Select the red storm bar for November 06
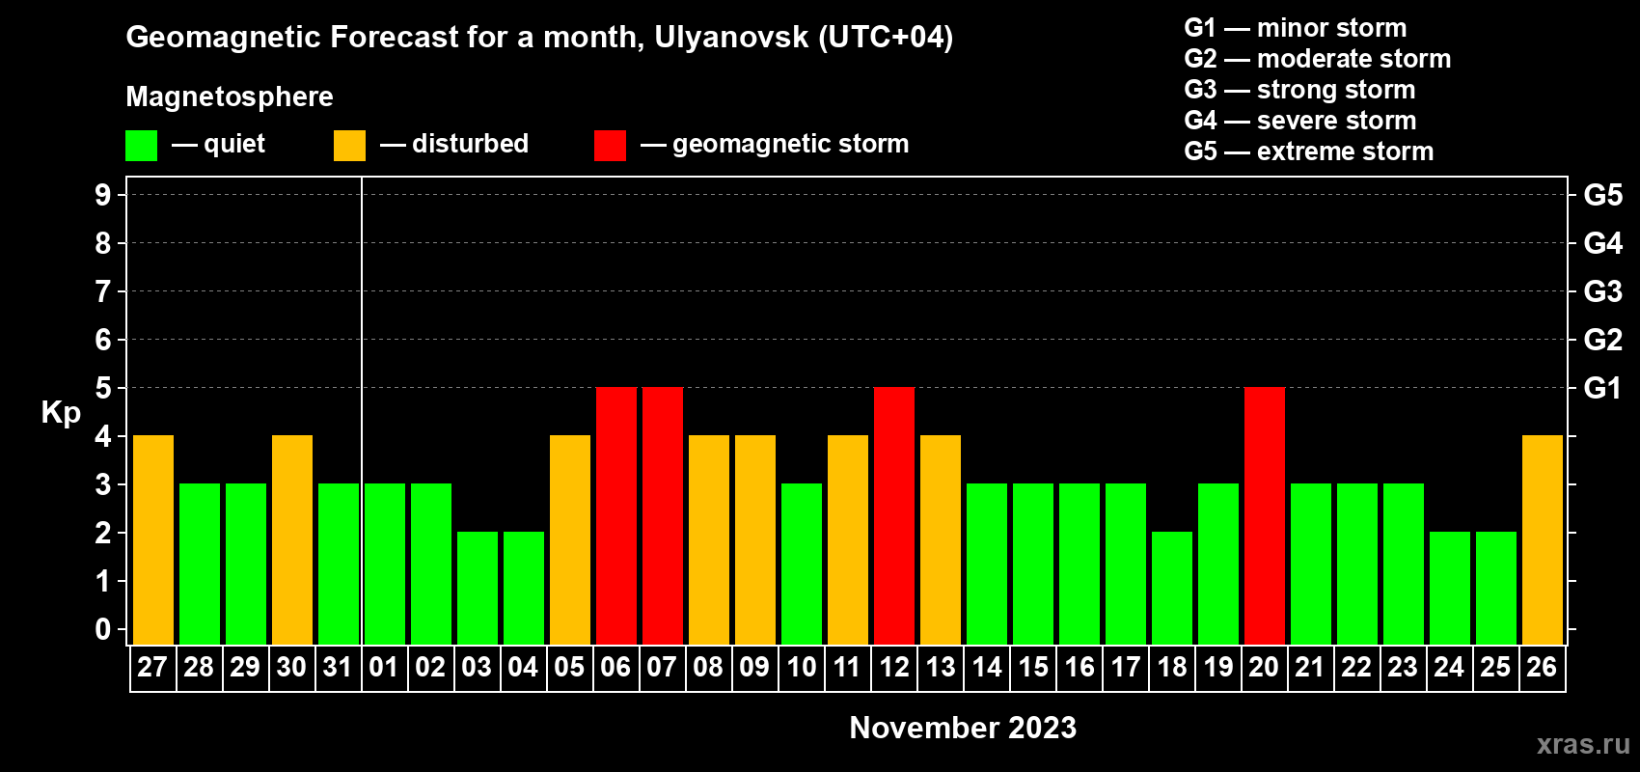This screenshot has width=1640, height=772. (x=616, y=516)
